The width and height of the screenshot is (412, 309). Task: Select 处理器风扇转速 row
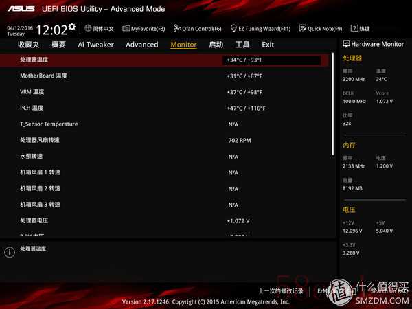pos(164,140)
